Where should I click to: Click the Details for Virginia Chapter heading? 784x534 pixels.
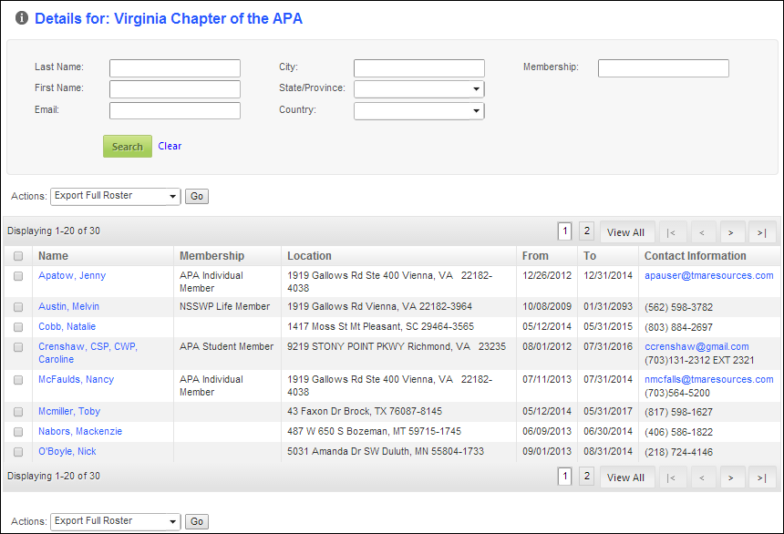tap(169, 18)
